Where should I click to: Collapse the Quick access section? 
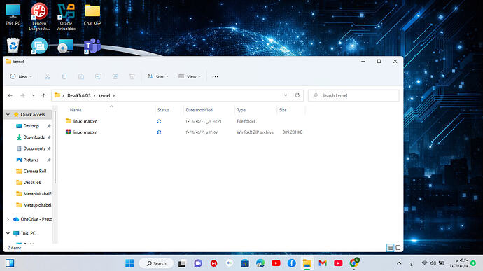coord(8,115)
